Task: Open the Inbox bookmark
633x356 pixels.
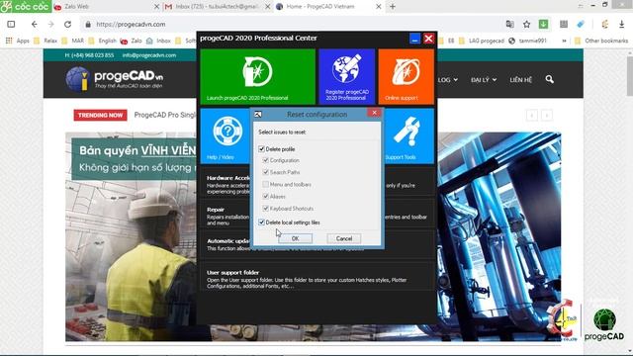Action: 158,41
